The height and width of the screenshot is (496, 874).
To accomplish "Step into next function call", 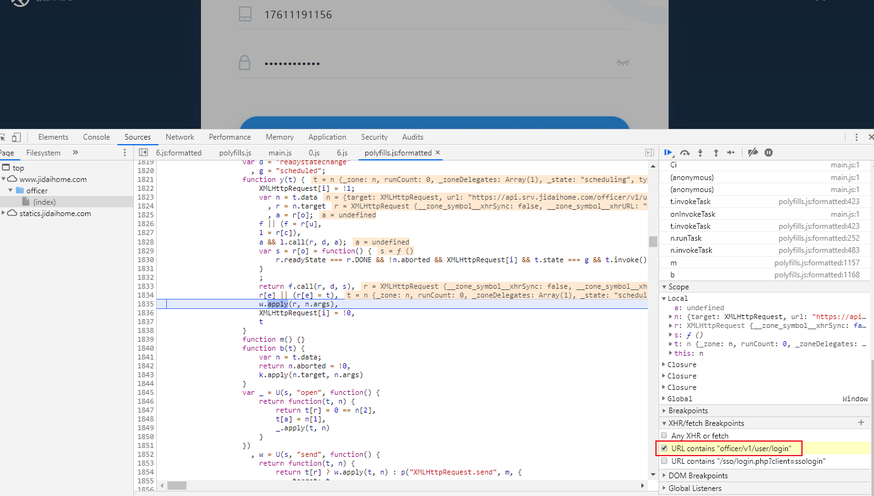I will pyautogui.click(x=700, y=152).
